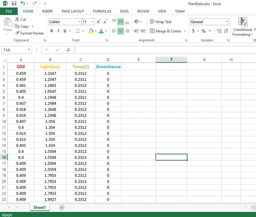Image resolution: width=256 pixels, height=217 pixels.
Task: Click the accounting dollar format icon
Action: [193, 31]
